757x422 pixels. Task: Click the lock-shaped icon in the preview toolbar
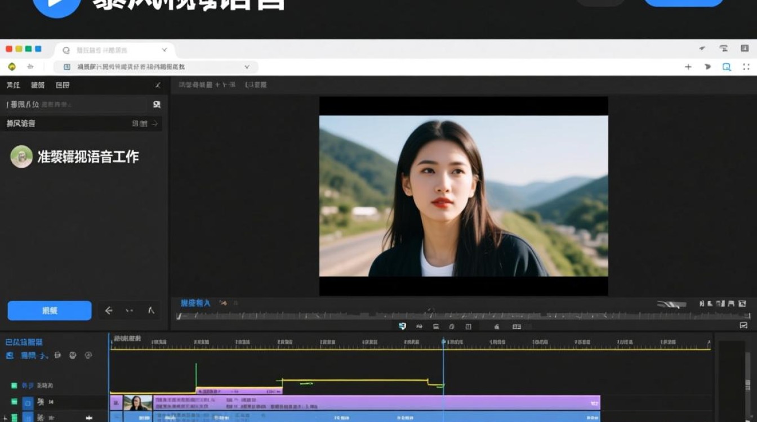click(x=496, y=326)
